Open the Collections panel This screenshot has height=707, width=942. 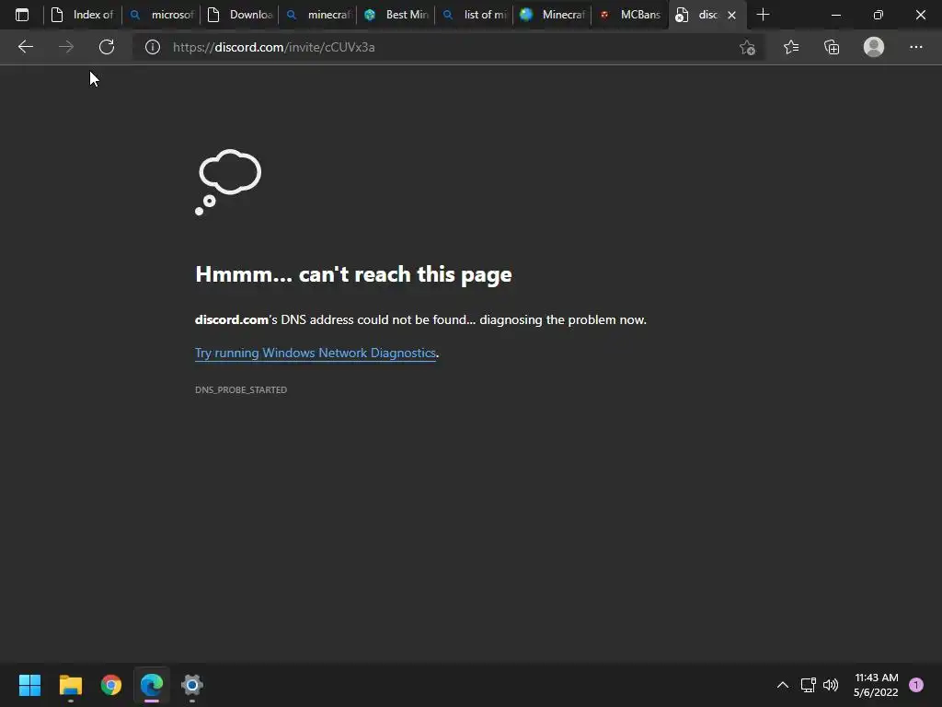[x=832, y=47]
